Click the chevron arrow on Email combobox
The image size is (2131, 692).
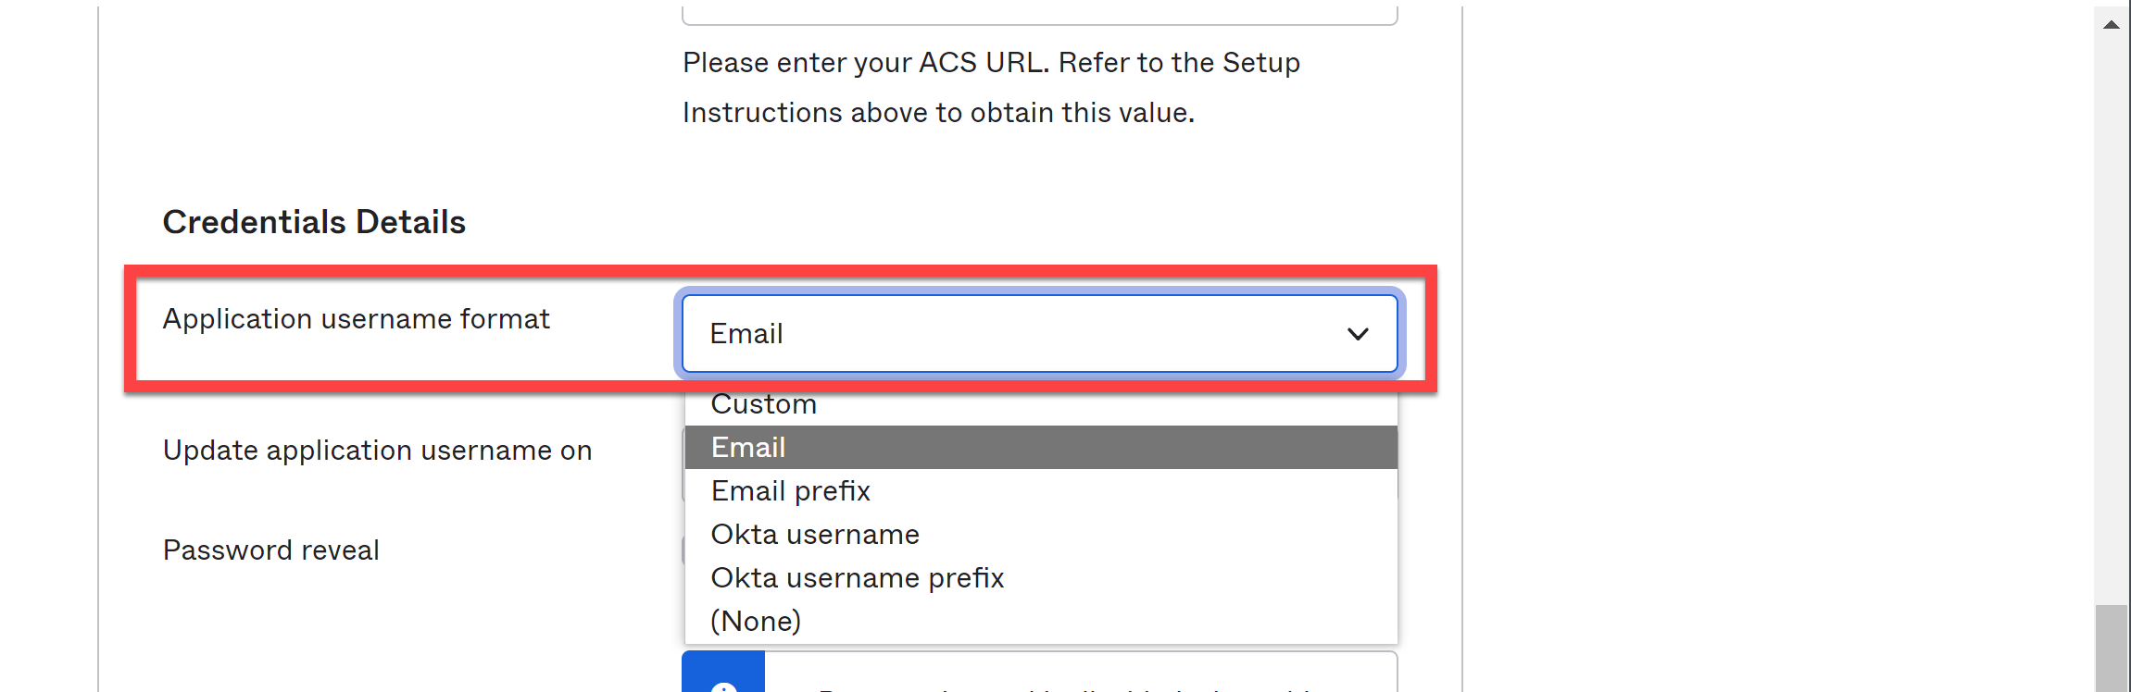click(x=1358, y=334)
